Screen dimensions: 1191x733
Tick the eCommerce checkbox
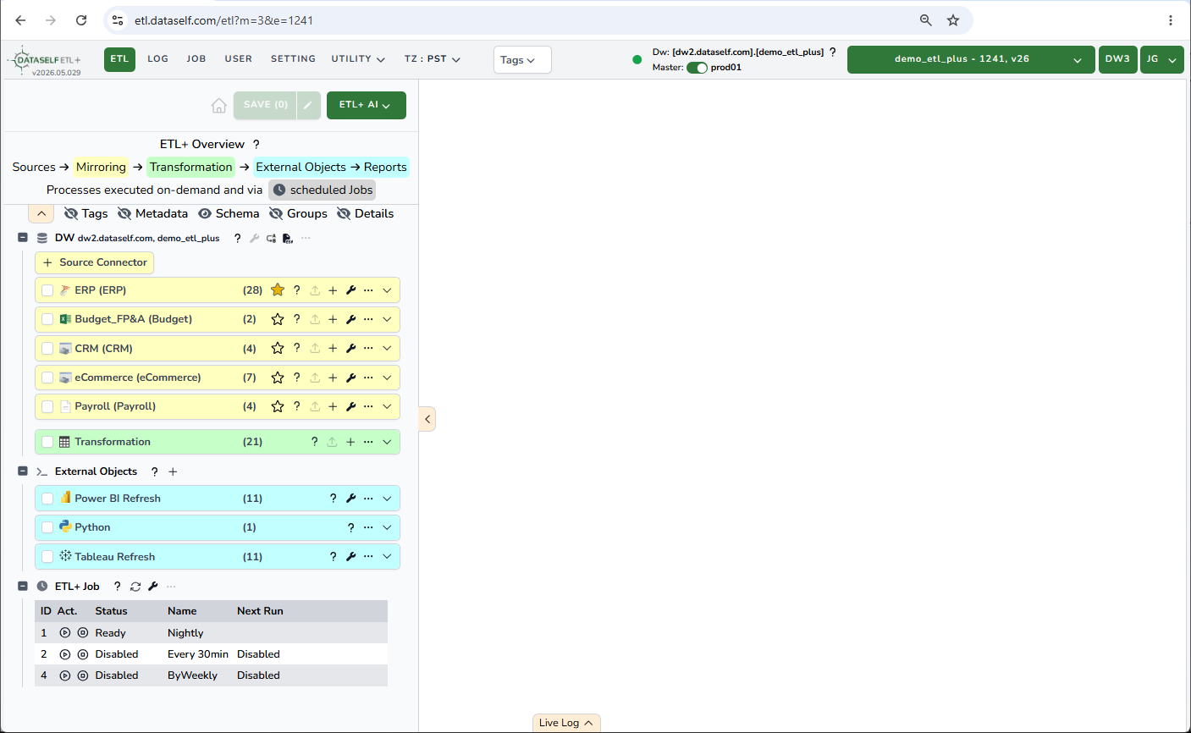point(47,378)
